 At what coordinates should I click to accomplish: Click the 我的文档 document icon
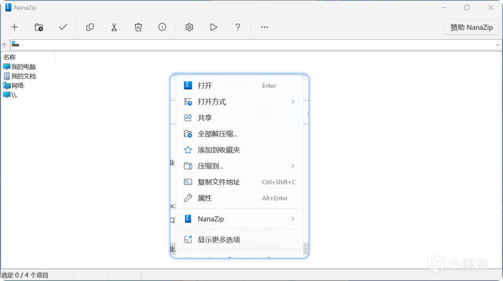[7, 76]
